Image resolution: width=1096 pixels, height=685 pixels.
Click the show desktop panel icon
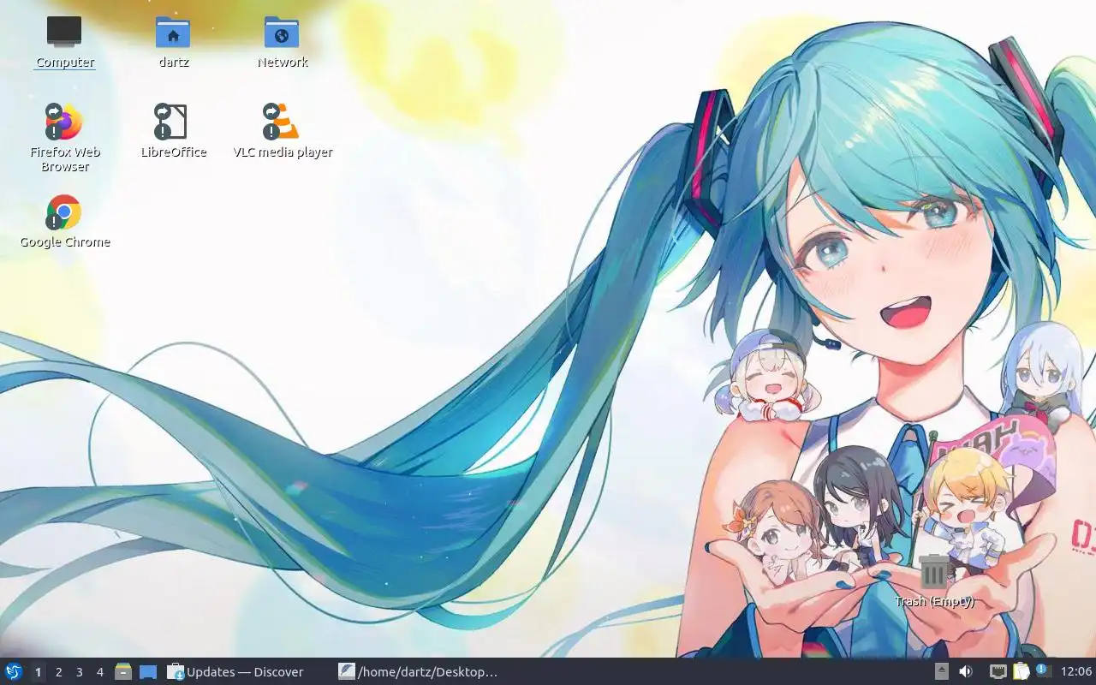click(x=148, y=672)
